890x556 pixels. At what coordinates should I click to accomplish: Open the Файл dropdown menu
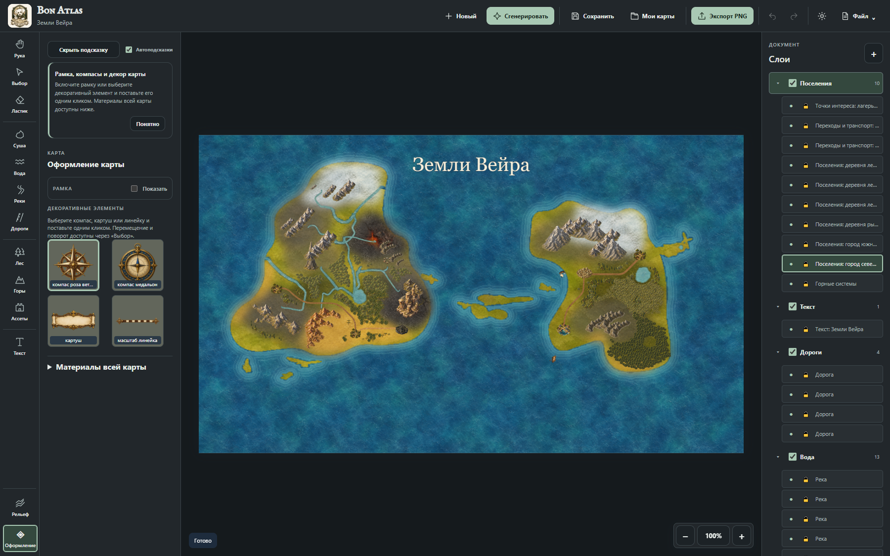pyautogui.click(x=859, y=16)
